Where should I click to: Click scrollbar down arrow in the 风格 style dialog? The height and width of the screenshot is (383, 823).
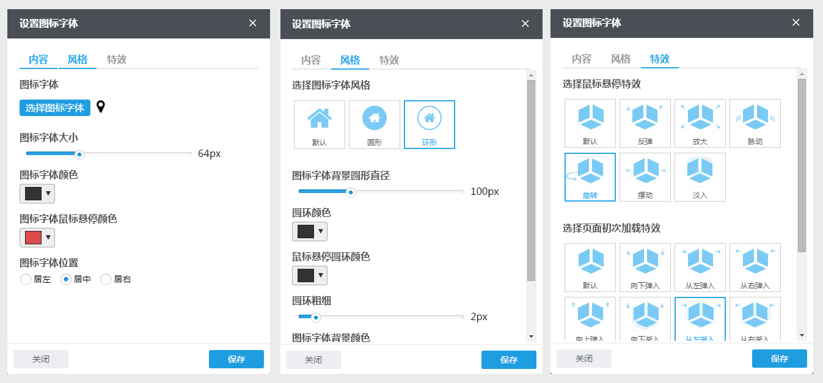click(x=531, y=337)
